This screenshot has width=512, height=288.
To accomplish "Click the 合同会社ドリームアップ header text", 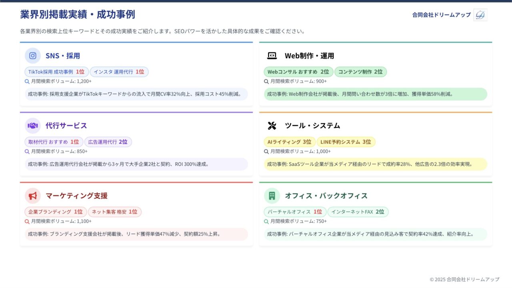I will (441, 15).
